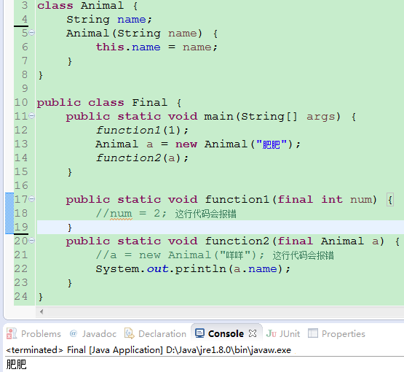Open the Properties tab
The width and height of the screenshot is (404, 372).
pos(343,334)
